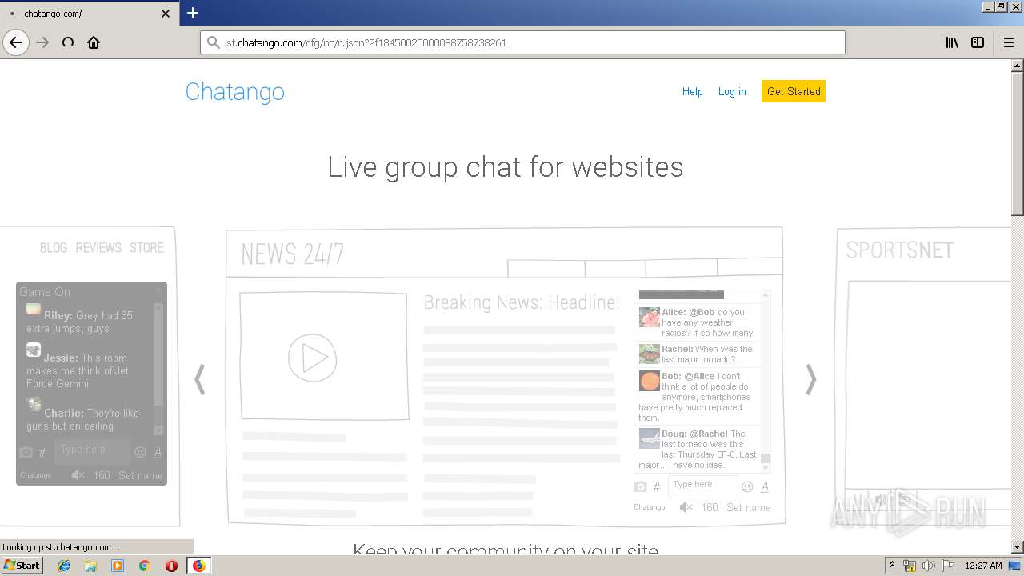
Task: Click the browser forward arrow
Action: (x=42, y=42)
